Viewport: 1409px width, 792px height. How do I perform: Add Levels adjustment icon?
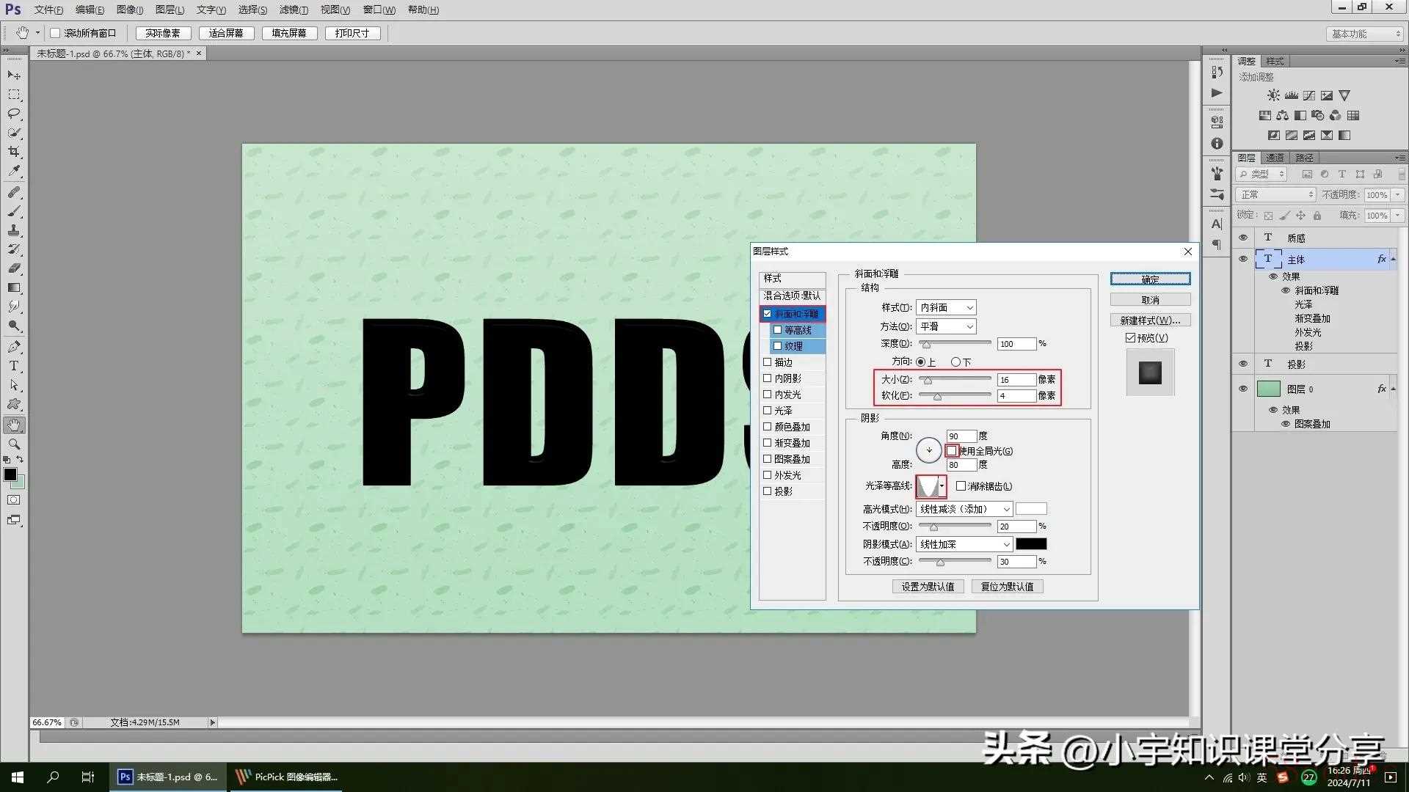coord(1291,95)
